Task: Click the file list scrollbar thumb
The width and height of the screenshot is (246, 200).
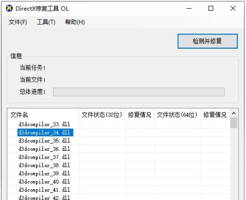Action: tap(234, 123)
